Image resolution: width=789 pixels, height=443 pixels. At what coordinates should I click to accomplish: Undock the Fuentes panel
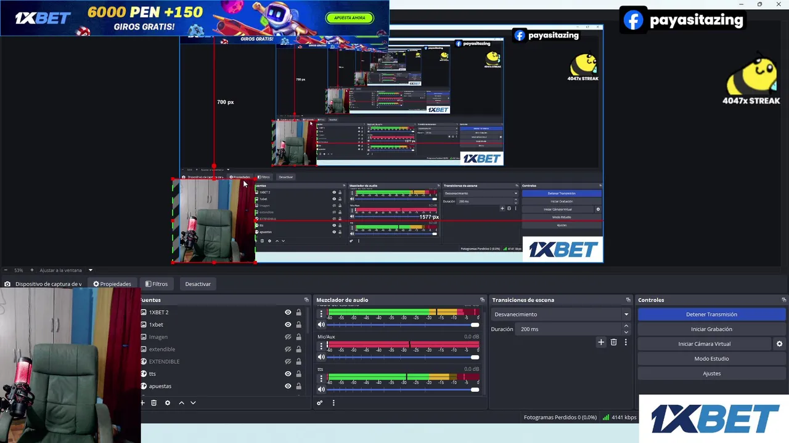tap(306, 300)
